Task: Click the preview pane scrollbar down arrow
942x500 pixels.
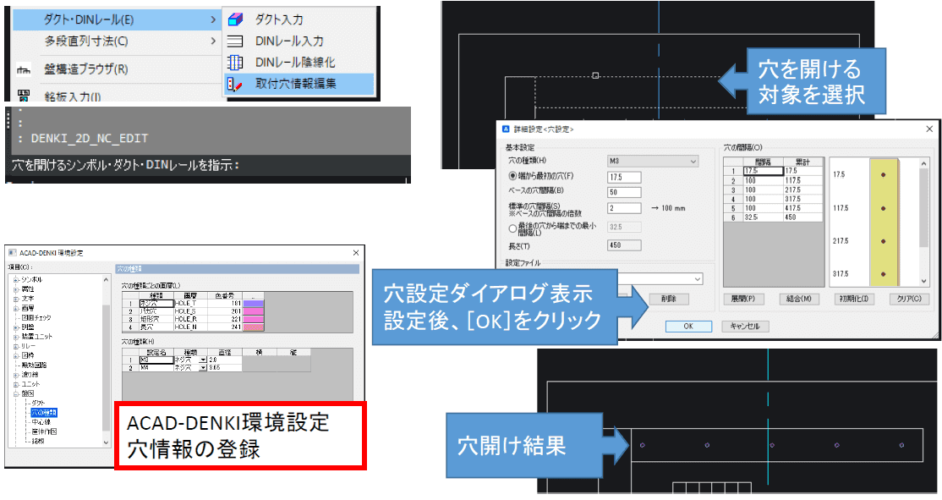Action: [x=923, y=281]
